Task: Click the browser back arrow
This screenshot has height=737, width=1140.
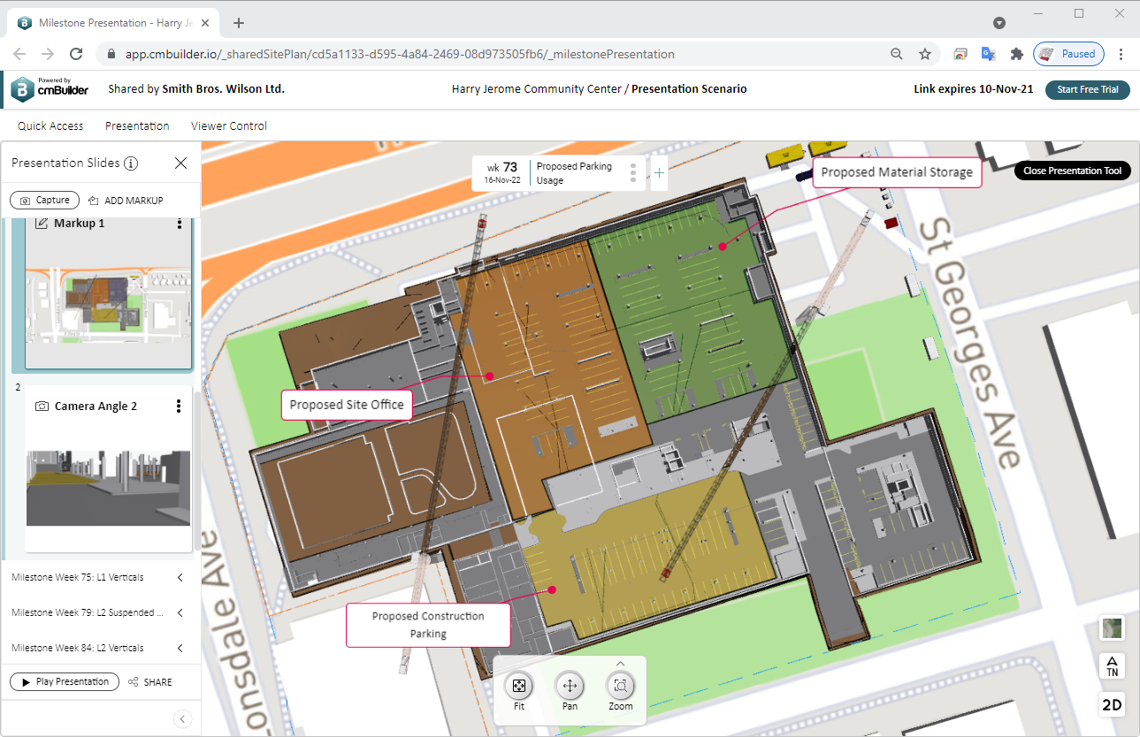Action: point(19,54)
